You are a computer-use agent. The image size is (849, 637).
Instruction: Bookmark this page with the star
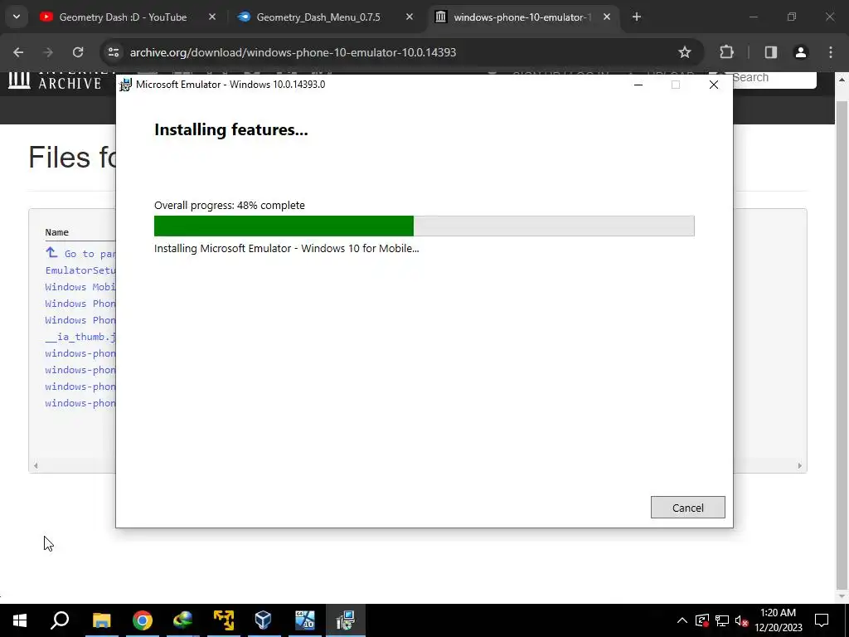click(x=684, y=52)
